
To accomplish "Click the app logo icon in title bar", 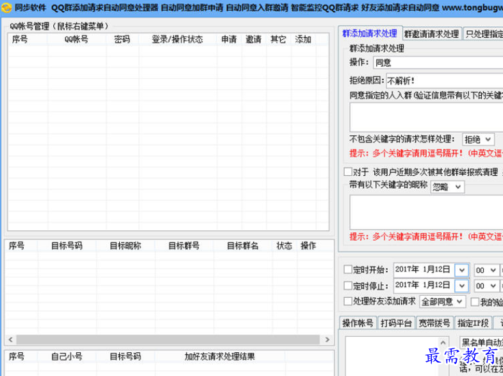I will [x=6, y=7].
